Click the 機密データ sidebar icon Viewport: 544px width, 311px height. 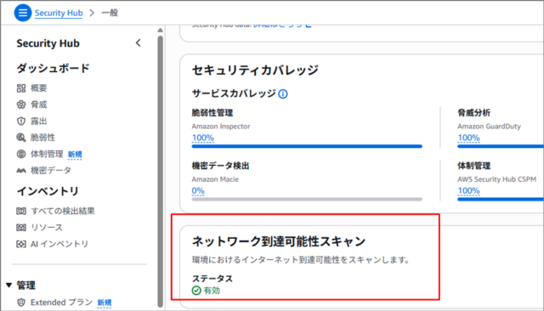tap(21, 170)
